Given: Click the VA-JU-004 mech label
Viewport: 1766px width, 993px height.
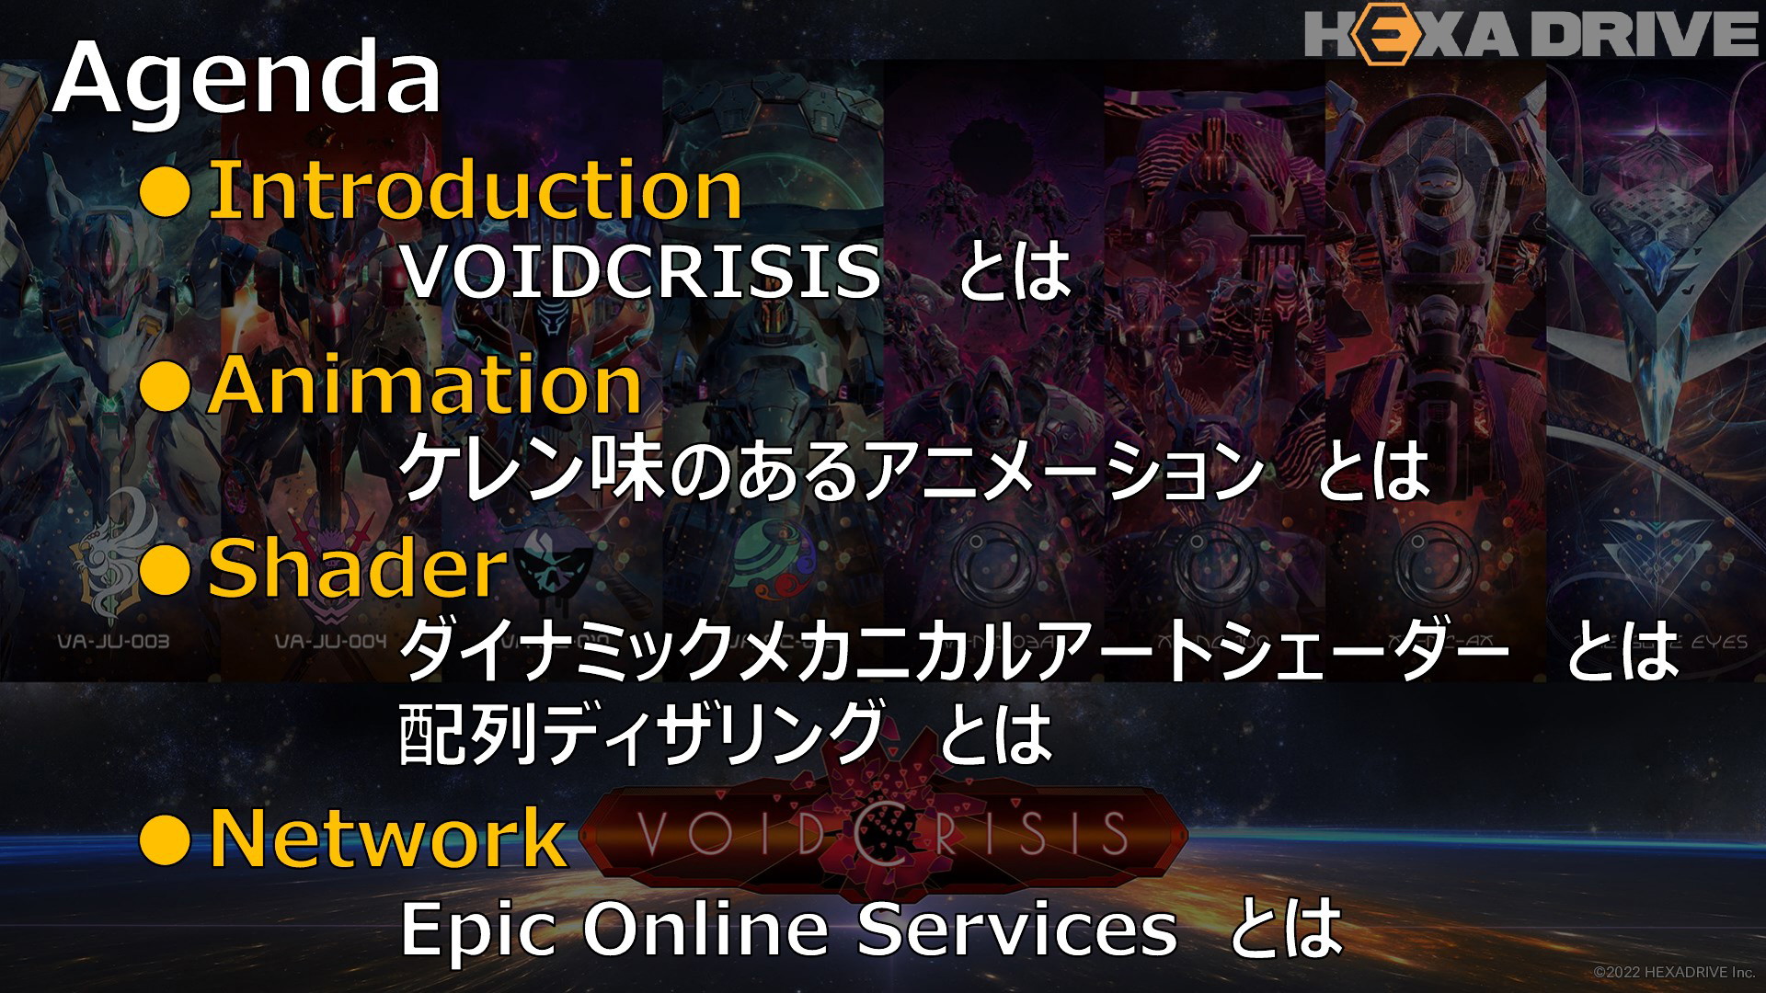Looking at the screenshot, I should pos(331,642).
